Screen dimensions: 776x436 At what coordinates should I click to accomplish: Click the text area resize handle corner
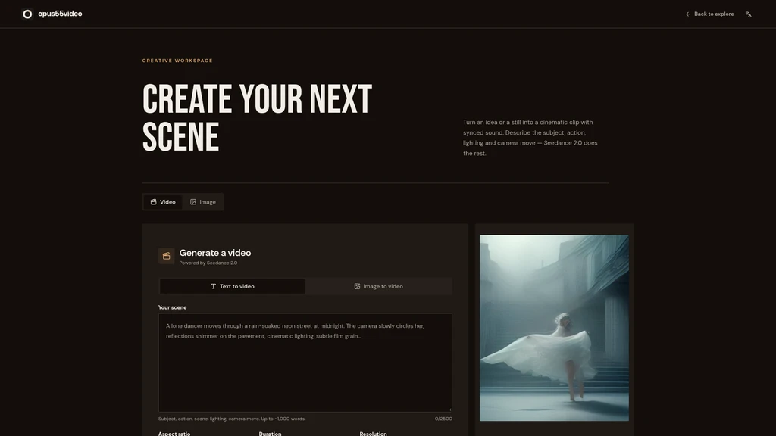pos(449,410)
